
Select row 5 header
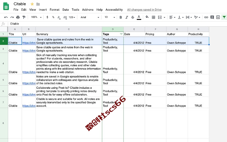click(3, 80)
